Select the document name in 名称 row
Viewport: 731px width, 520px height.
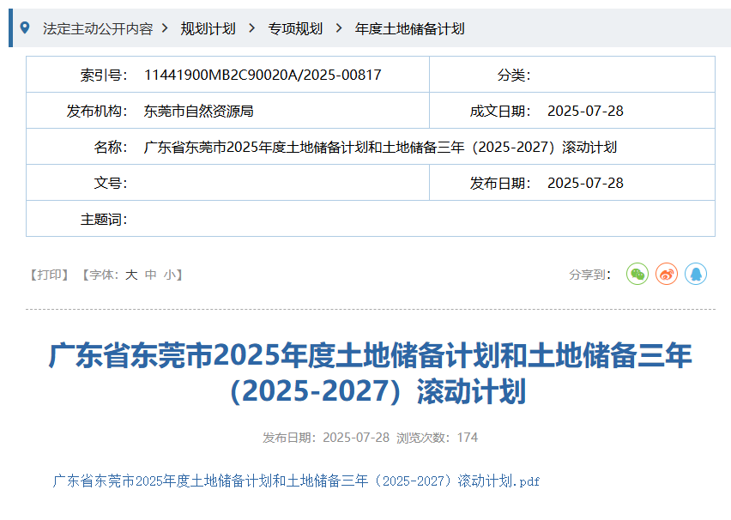pos(380,147)
